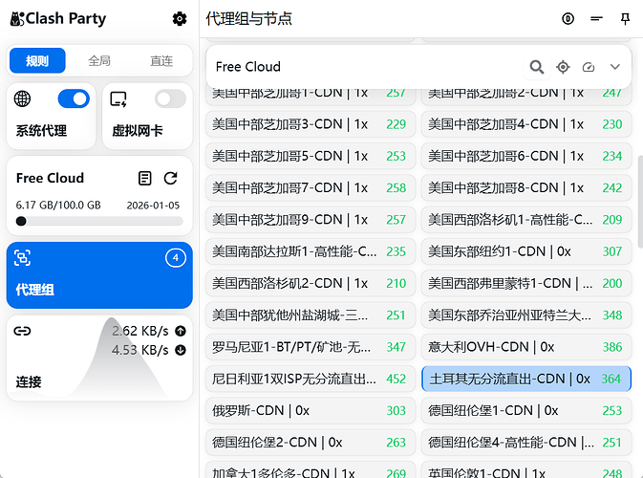Select node 美国中部芝加哥6-CDN | 1x
The width and height of the screenshot is (643, 478).
[526, 156]
